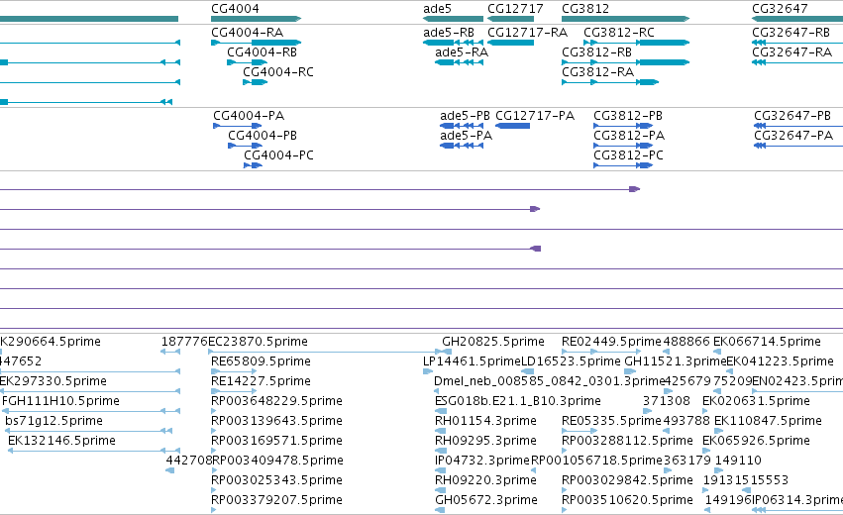The image size is (843, 515).
Task: Select EST LP14461.5prime
Action: 473,361
